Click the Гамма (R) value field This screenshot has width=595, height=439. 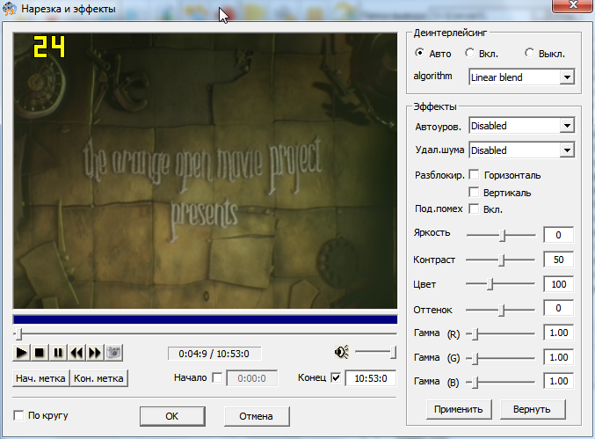tap(558, 333)
